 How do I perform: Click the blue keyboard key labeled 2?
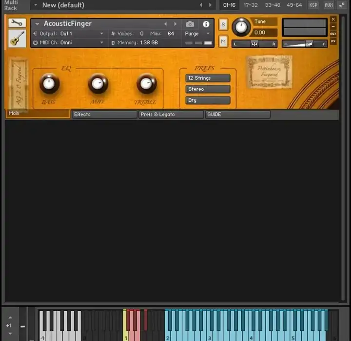click(167, 336)
